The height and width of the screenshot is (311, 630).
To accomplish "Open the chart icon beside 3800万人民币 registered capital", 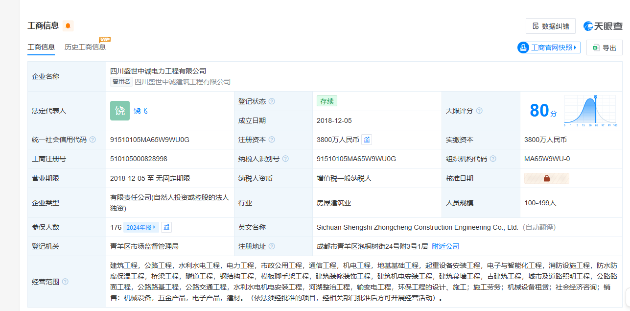I will [x=367, y=140].
